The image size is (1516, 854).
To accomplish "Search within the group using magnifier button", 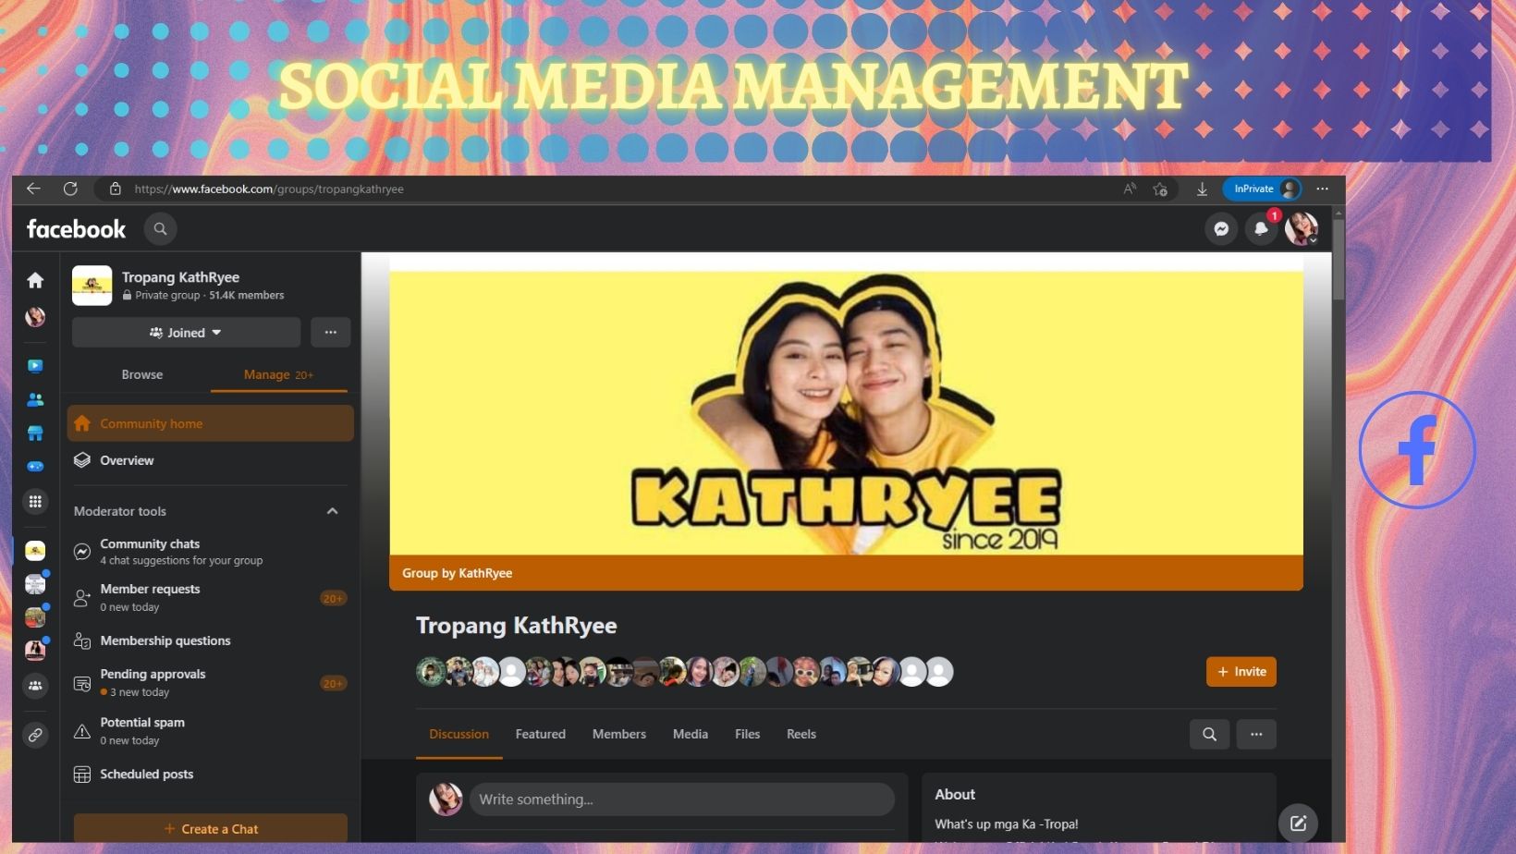I will [1209, 734].
